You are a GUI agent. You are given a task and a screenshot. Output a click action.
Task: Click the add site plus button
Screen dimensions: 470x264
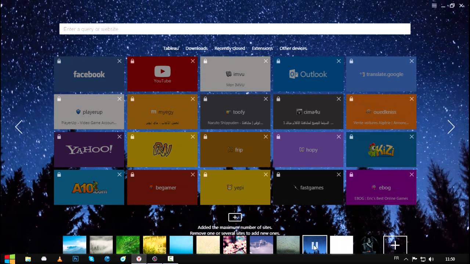235,217
